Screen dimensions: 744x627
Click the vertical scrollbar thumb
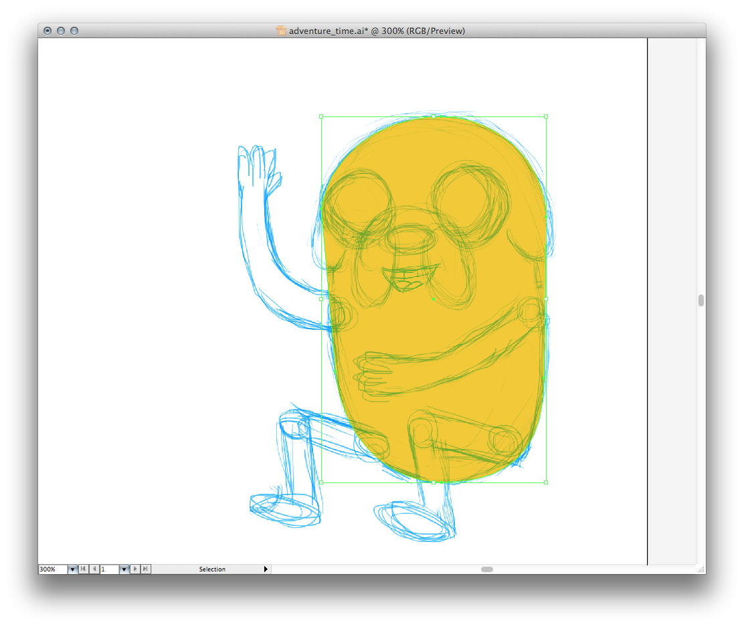tap(701, 300)
